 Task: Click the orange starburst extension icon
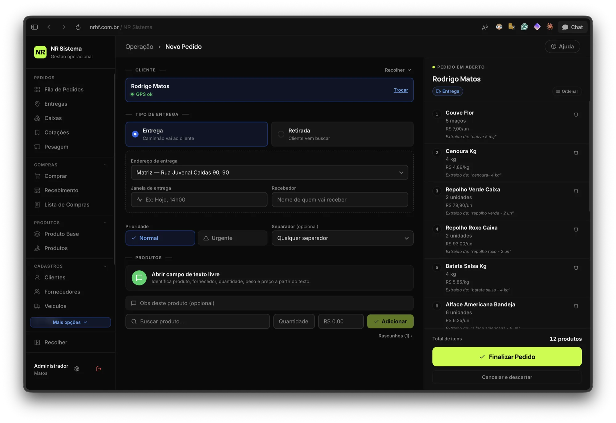pyautogui.click(x=550, y=27)
